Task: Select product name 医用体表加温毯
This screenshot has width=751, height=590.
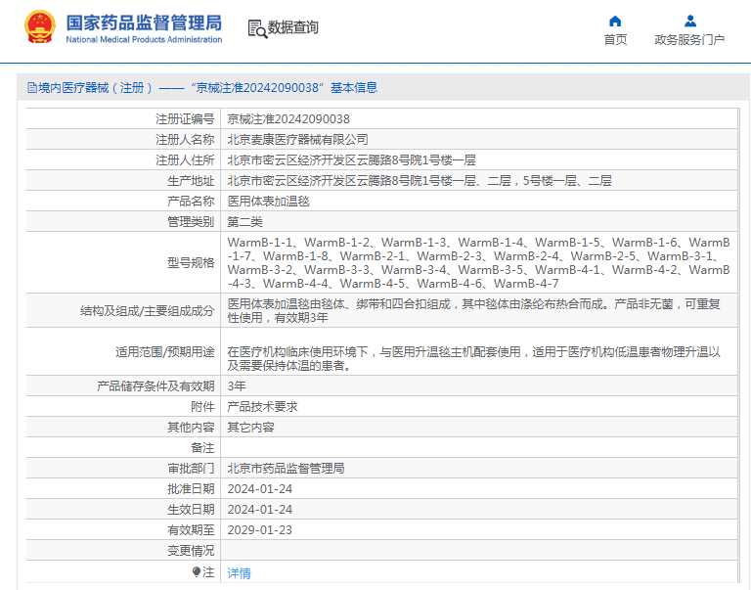Action: pos(268,202)
